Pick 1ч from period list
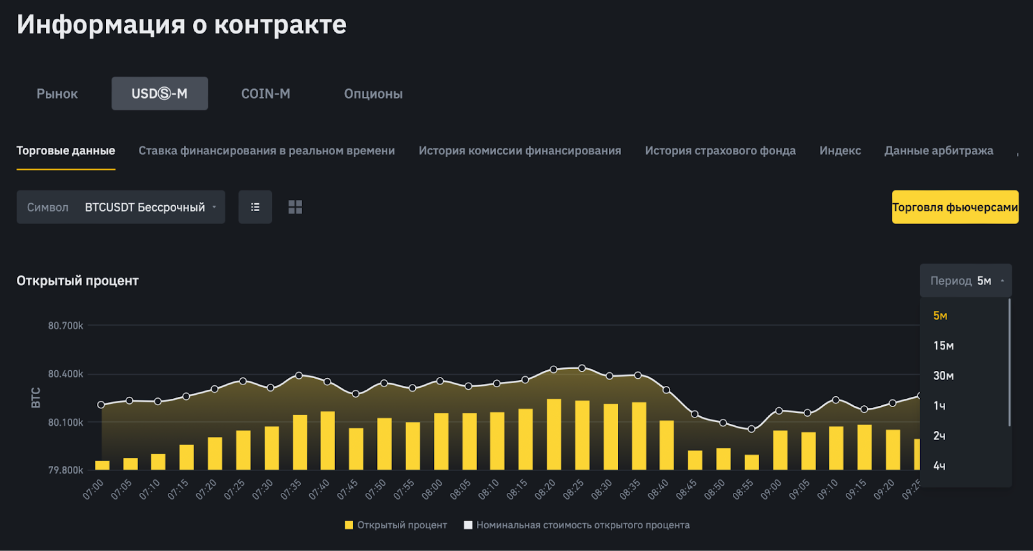This screenshot has width=1033, height=551. click(x=939, y=406)
